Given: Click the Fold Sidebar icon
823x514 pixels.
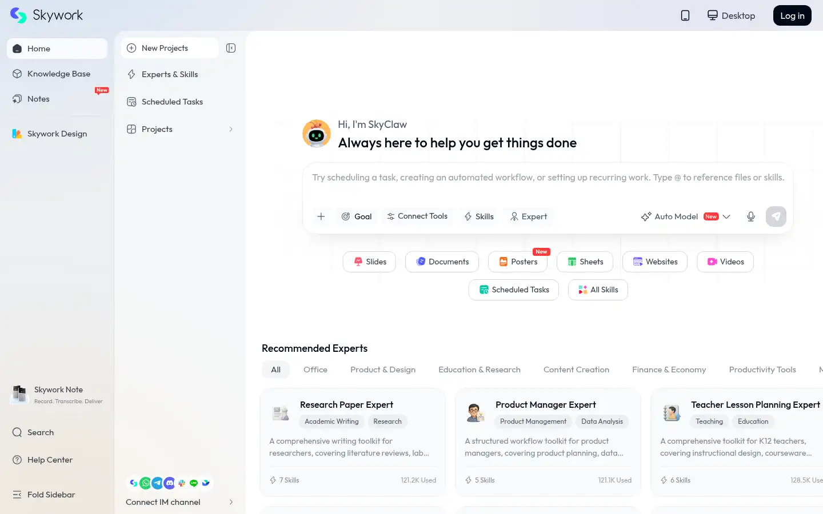Looking at the screenshot, I should (17, 495).
